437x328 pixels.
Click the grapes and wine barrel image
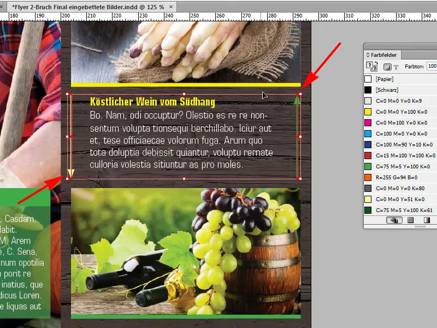[x=186, y=251]
